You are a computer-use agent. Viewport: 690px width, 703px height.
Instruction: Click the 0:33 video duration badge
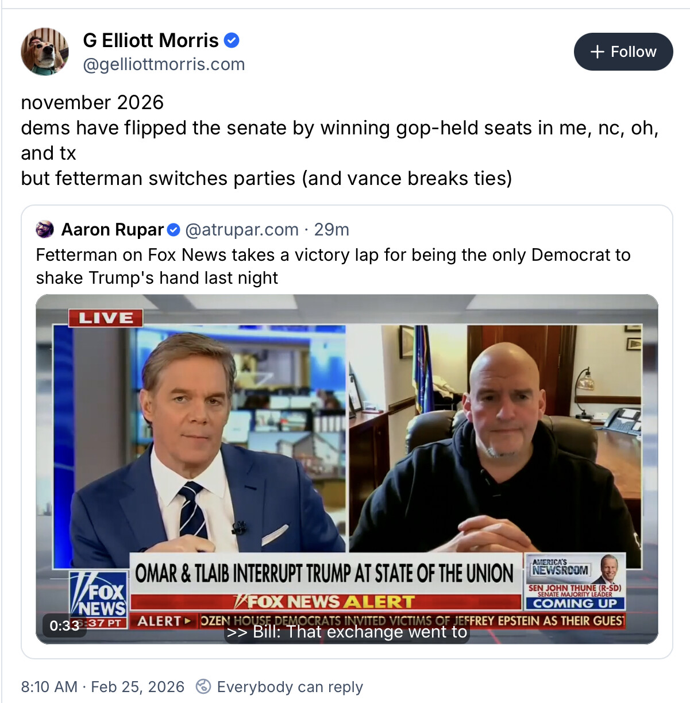click(x=64, y=625)
